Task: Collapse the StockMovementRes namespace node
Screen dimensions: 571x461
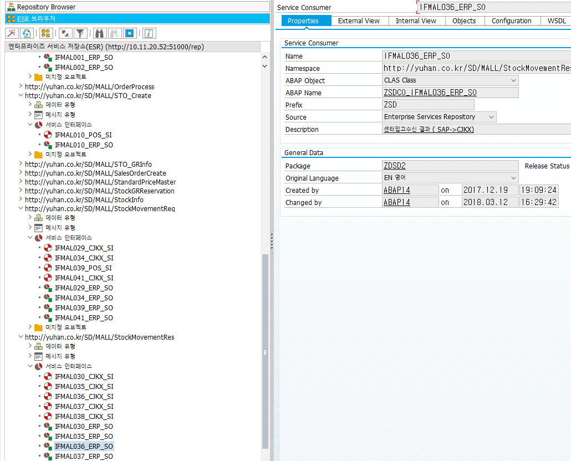Action: (21, 337)
